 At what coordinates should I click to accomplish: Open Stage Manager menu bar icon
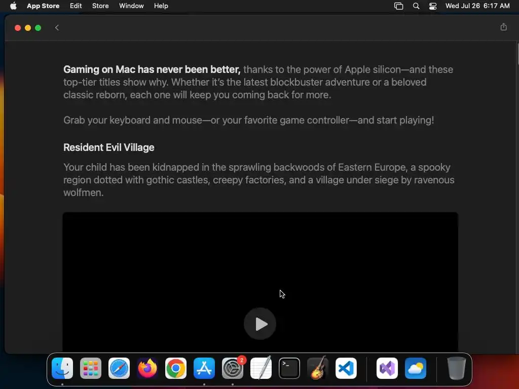[398, 6]
